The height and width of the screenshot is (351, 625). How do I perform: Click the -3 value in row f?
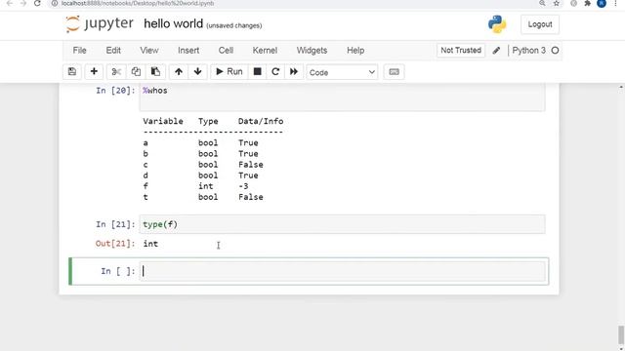pos(243,186)
